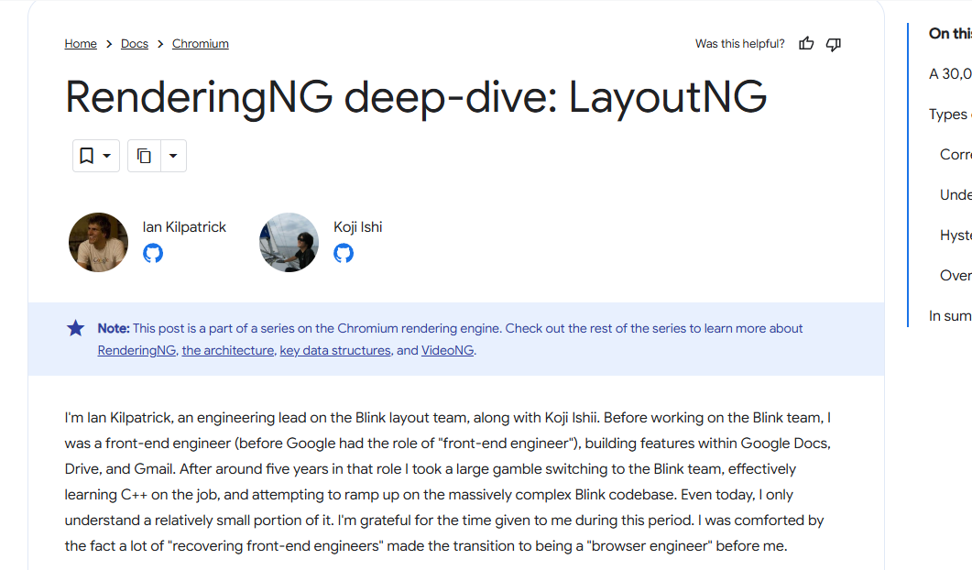Jump to 'Hyste' sidebar section
Viewport: 972px width, 570px height.
956,236
